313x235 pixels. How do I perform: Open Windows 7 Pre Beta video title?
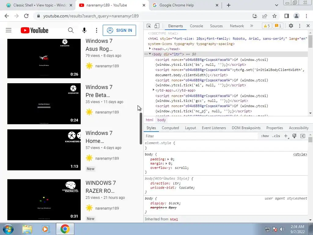[x=99, y=91]
